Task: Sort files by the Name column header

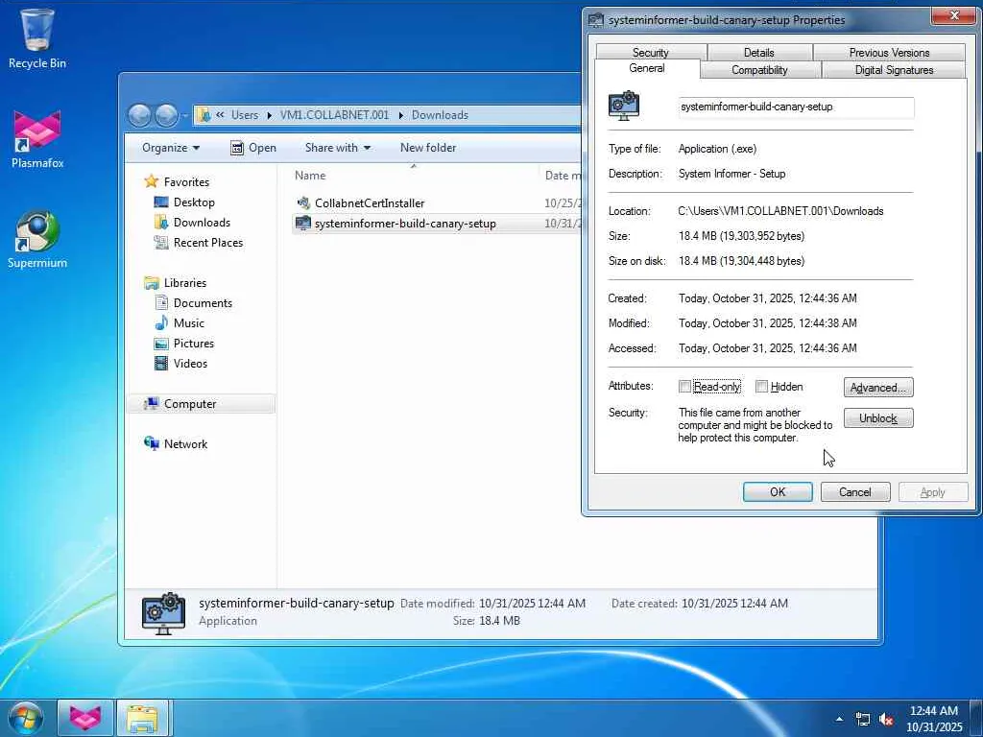Action: 414,176
